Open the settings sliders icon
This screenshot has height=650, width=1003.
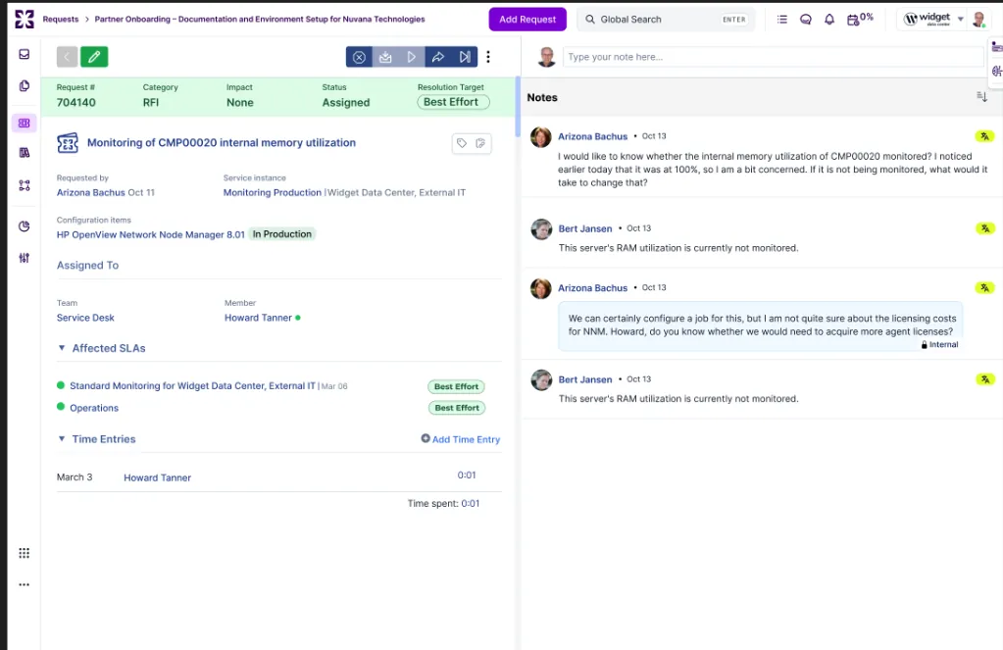(25, 258)
